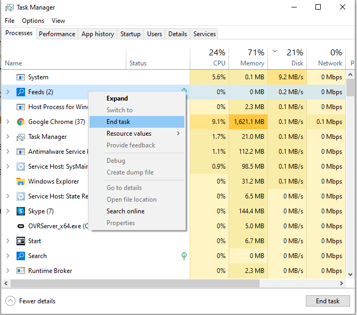Sort by Network column header
Image resolution: width=357 pixels, height=315 pixels.
coord(326,58)
